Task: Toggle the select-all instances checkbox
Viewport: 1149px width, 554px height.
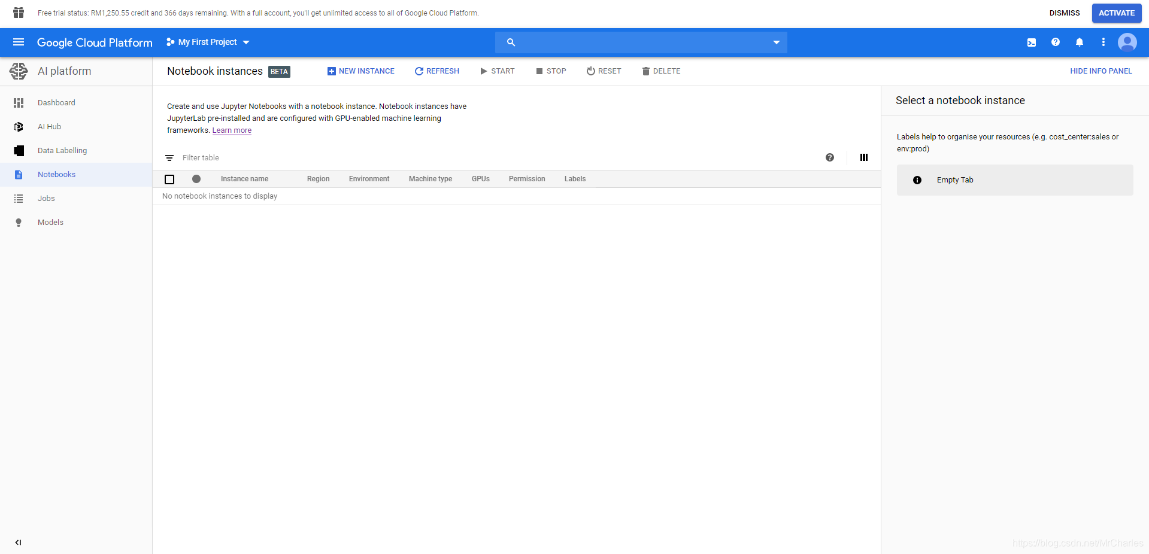Action: click(x=169, y=179)
